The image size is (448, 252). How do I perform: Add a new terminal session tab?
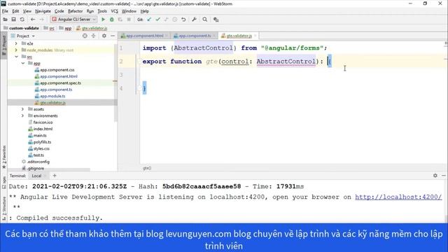(x=55, y=176)
